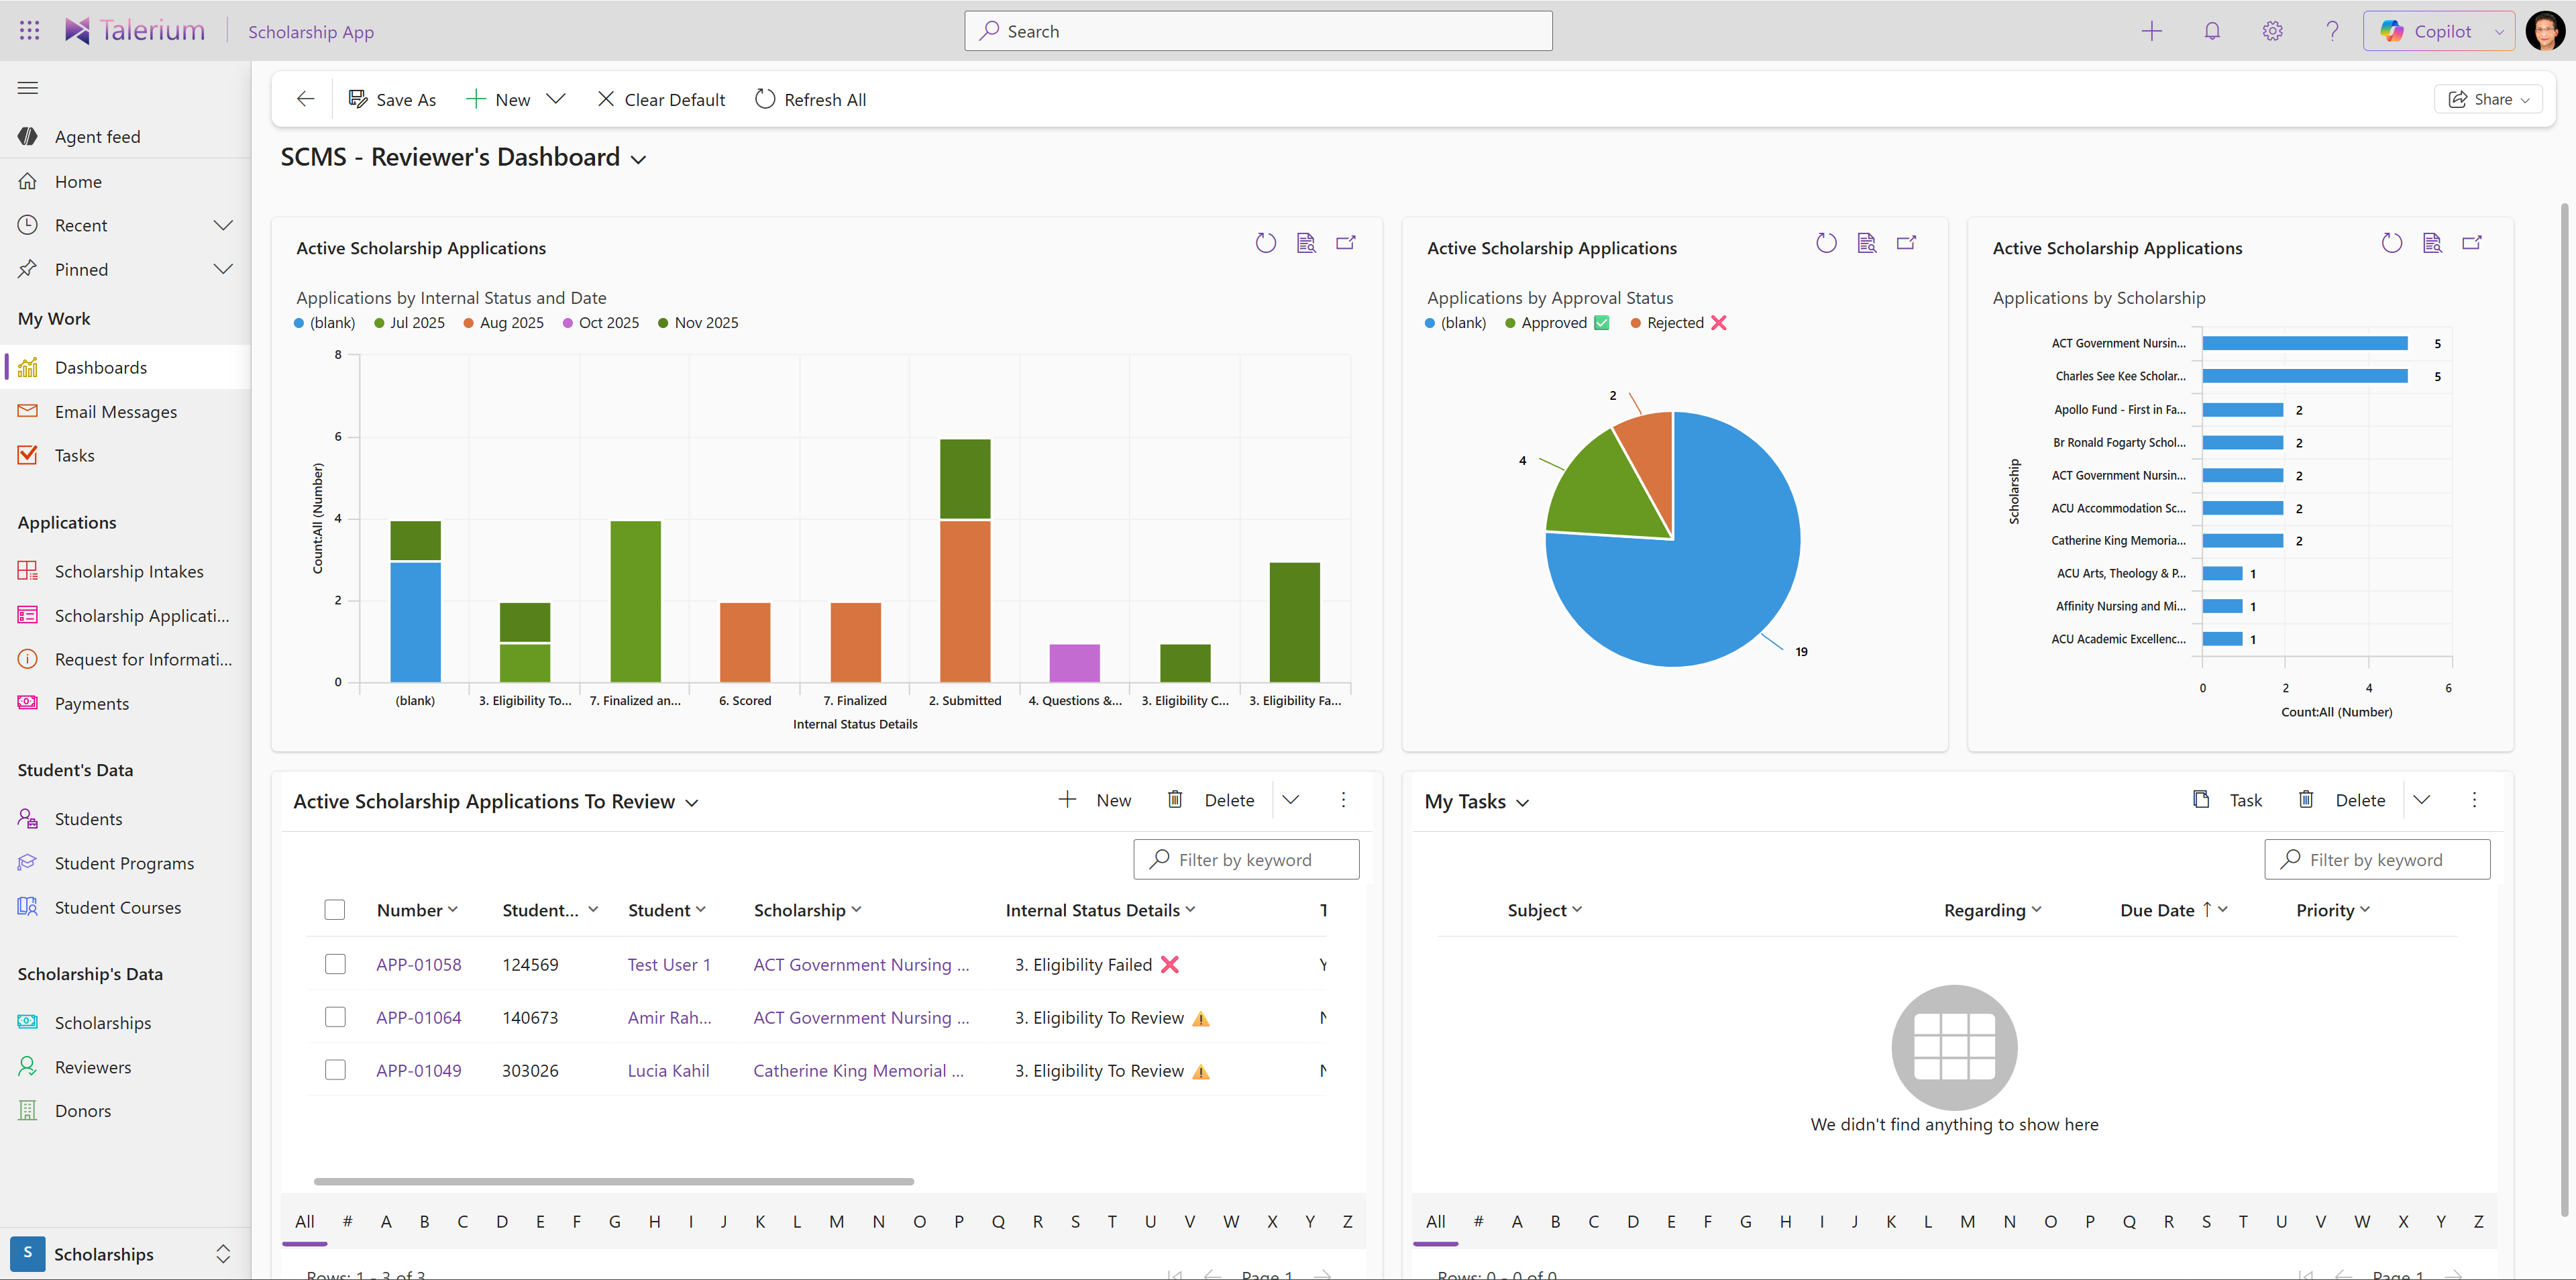Collapse the navigation with the hamburger icon
Viewport: 2576px width, 1280px height.
point(27,88)
